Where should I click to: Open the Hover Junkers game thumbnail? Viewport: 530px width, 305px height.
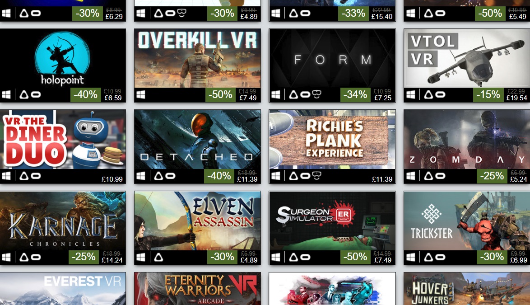[x=467, y=289]
